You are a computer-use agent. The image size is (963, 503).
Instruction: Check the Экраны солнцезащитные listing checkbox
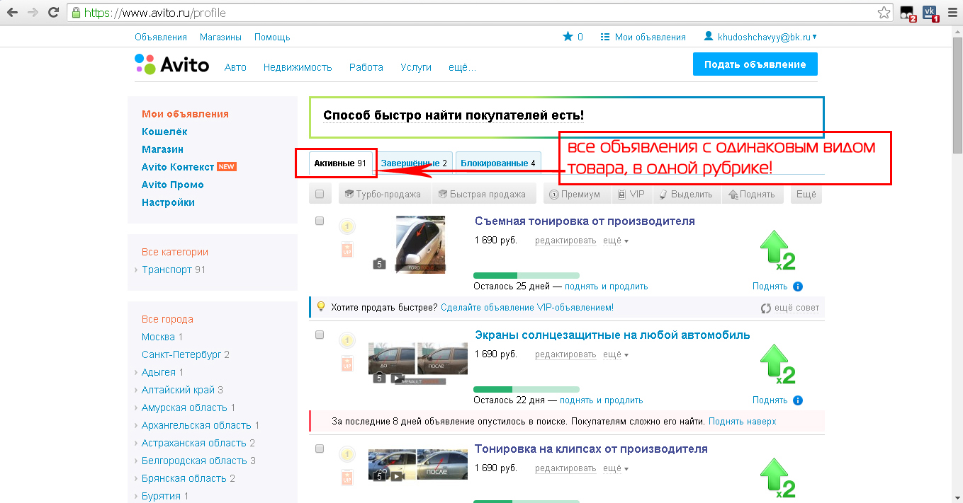320,335
